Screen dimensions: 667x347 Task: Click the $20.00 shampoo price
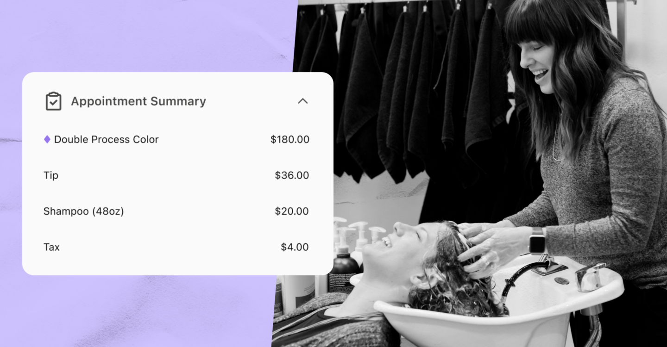tap(292, 211)
